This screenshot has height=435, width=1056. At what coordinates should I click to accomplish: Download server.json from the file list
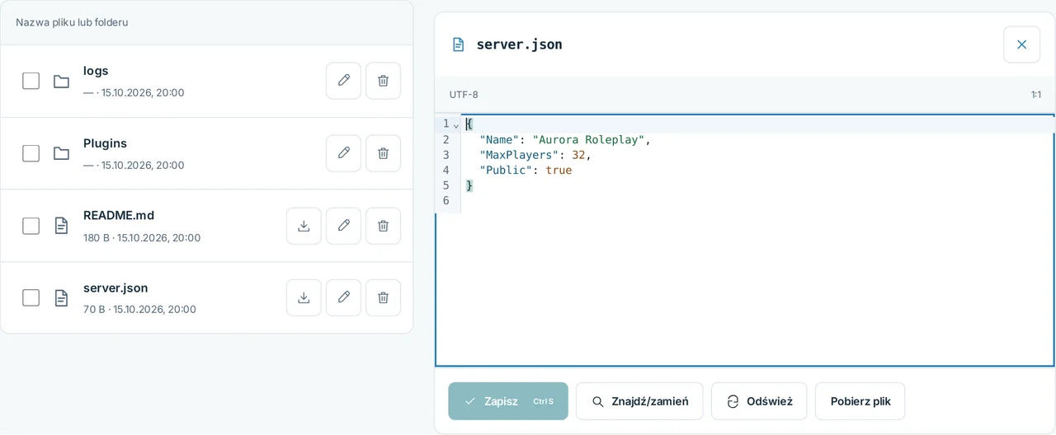point(304,297)
